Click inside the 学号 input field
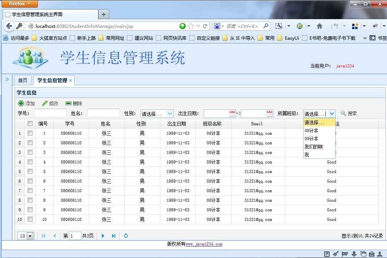 click(50, 113)
